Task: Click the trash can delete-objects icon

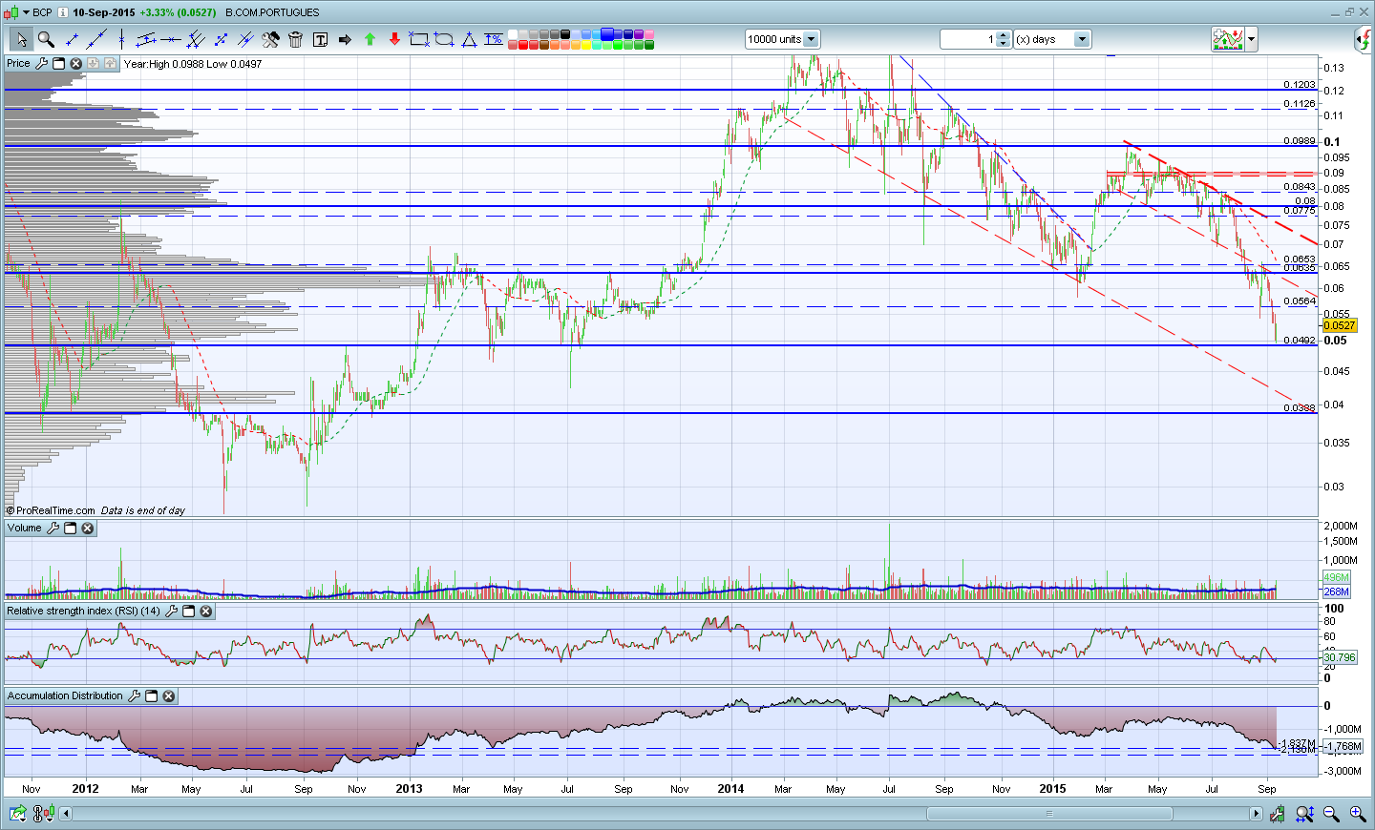Action: click(295, 39)
